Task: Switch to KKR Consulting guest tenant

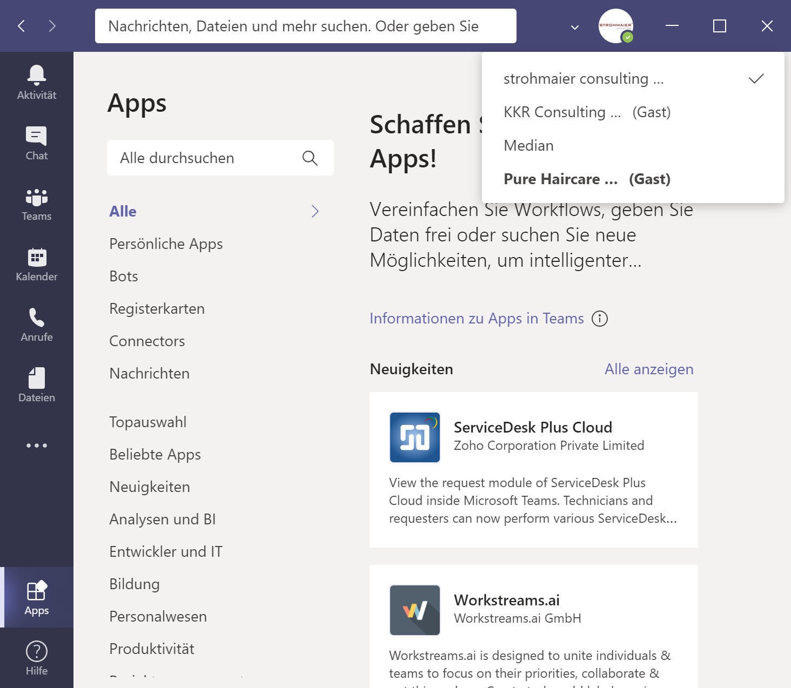Action: pos(633,112)
